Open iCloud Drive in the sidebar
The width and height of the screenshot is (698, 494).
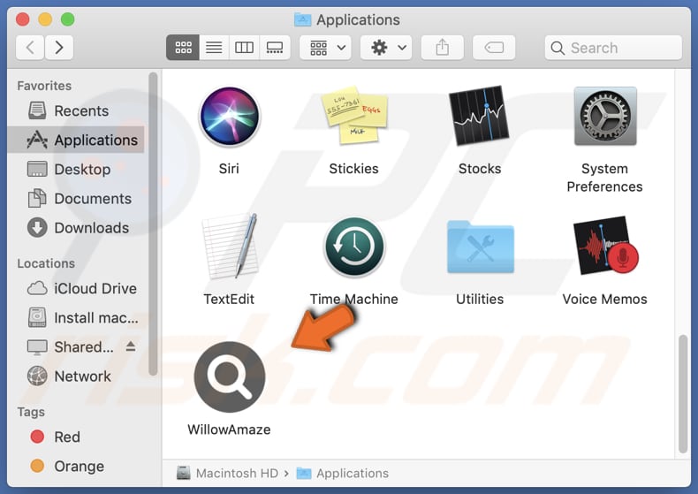click(76, 288)
